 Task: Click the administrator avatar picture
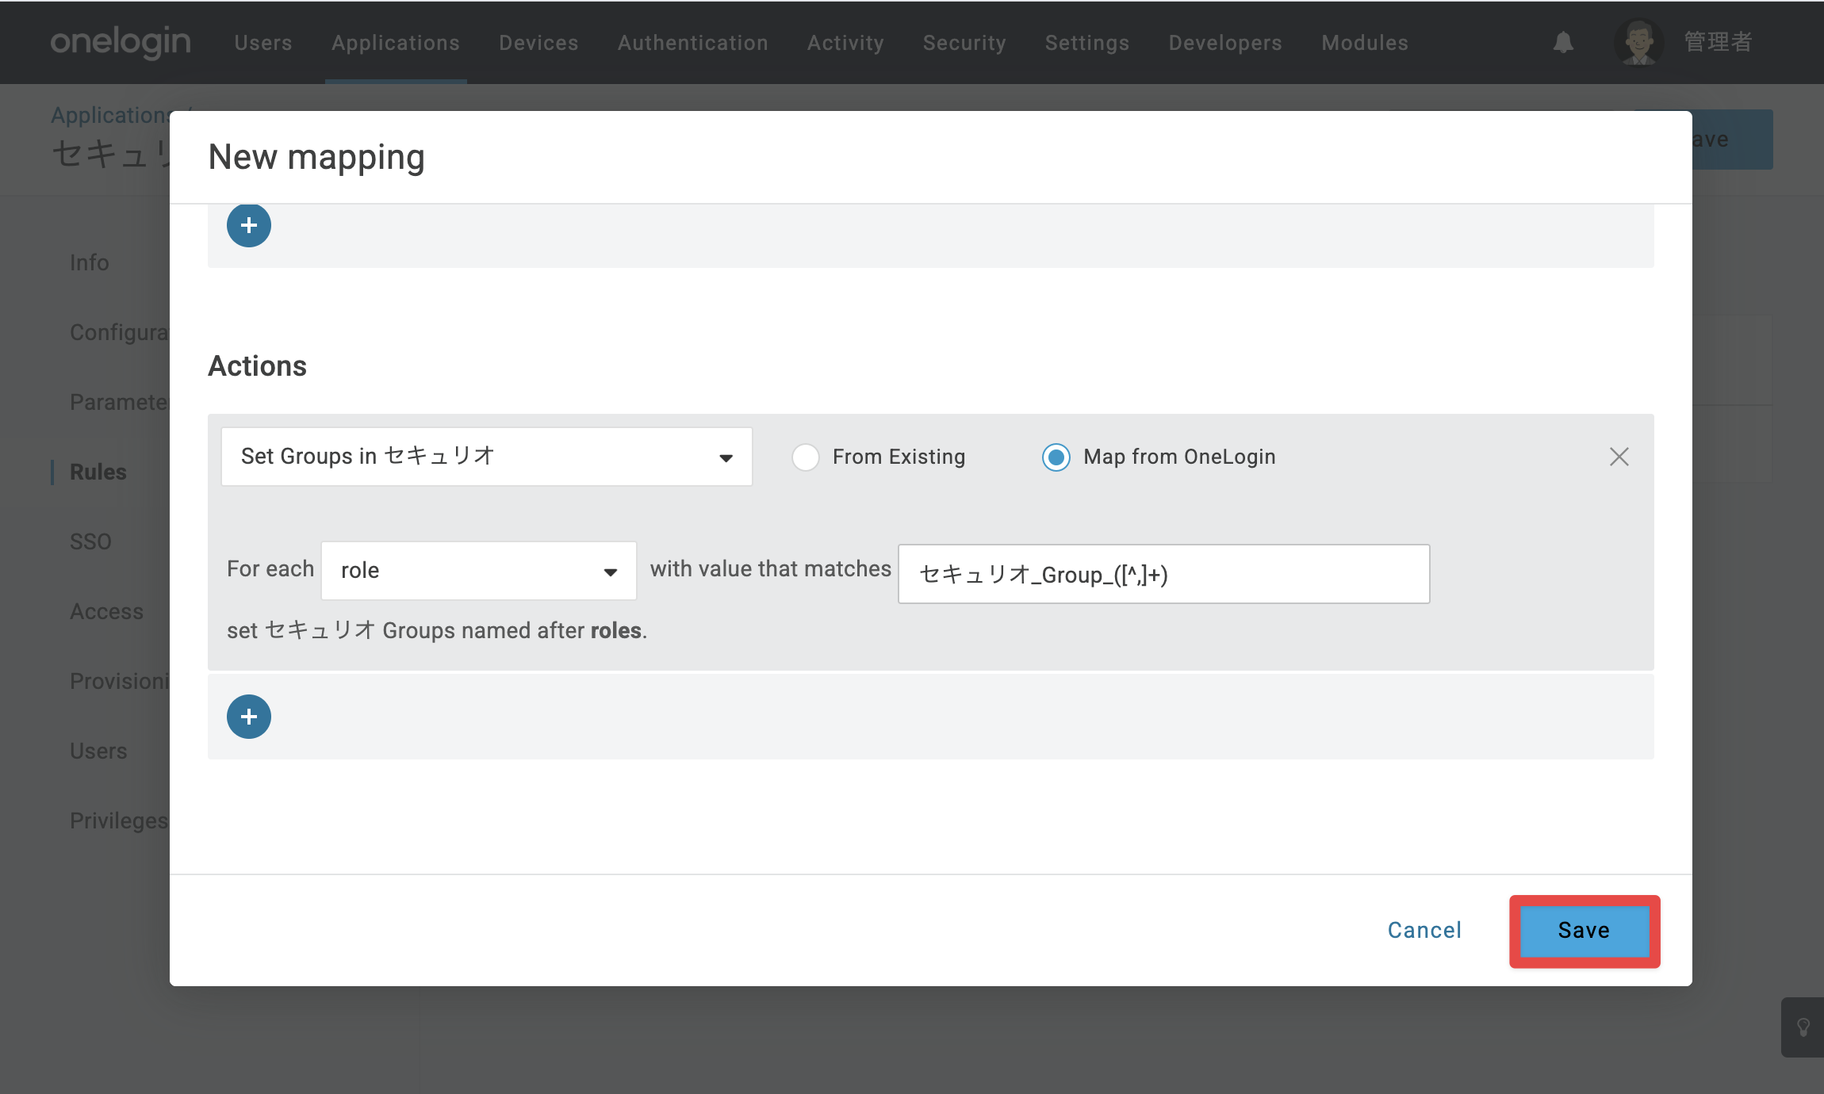[x=1638, y=42]
